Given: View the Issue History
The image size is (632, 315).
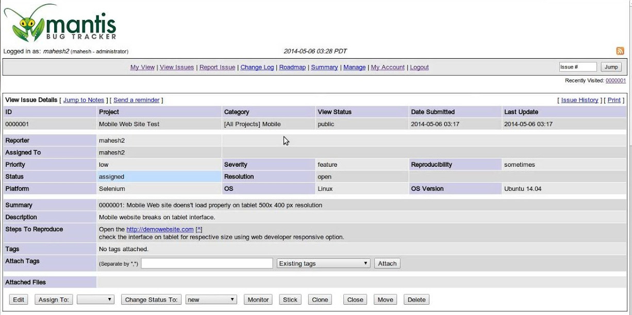Looking at the screenshot, I should point(579,99).
